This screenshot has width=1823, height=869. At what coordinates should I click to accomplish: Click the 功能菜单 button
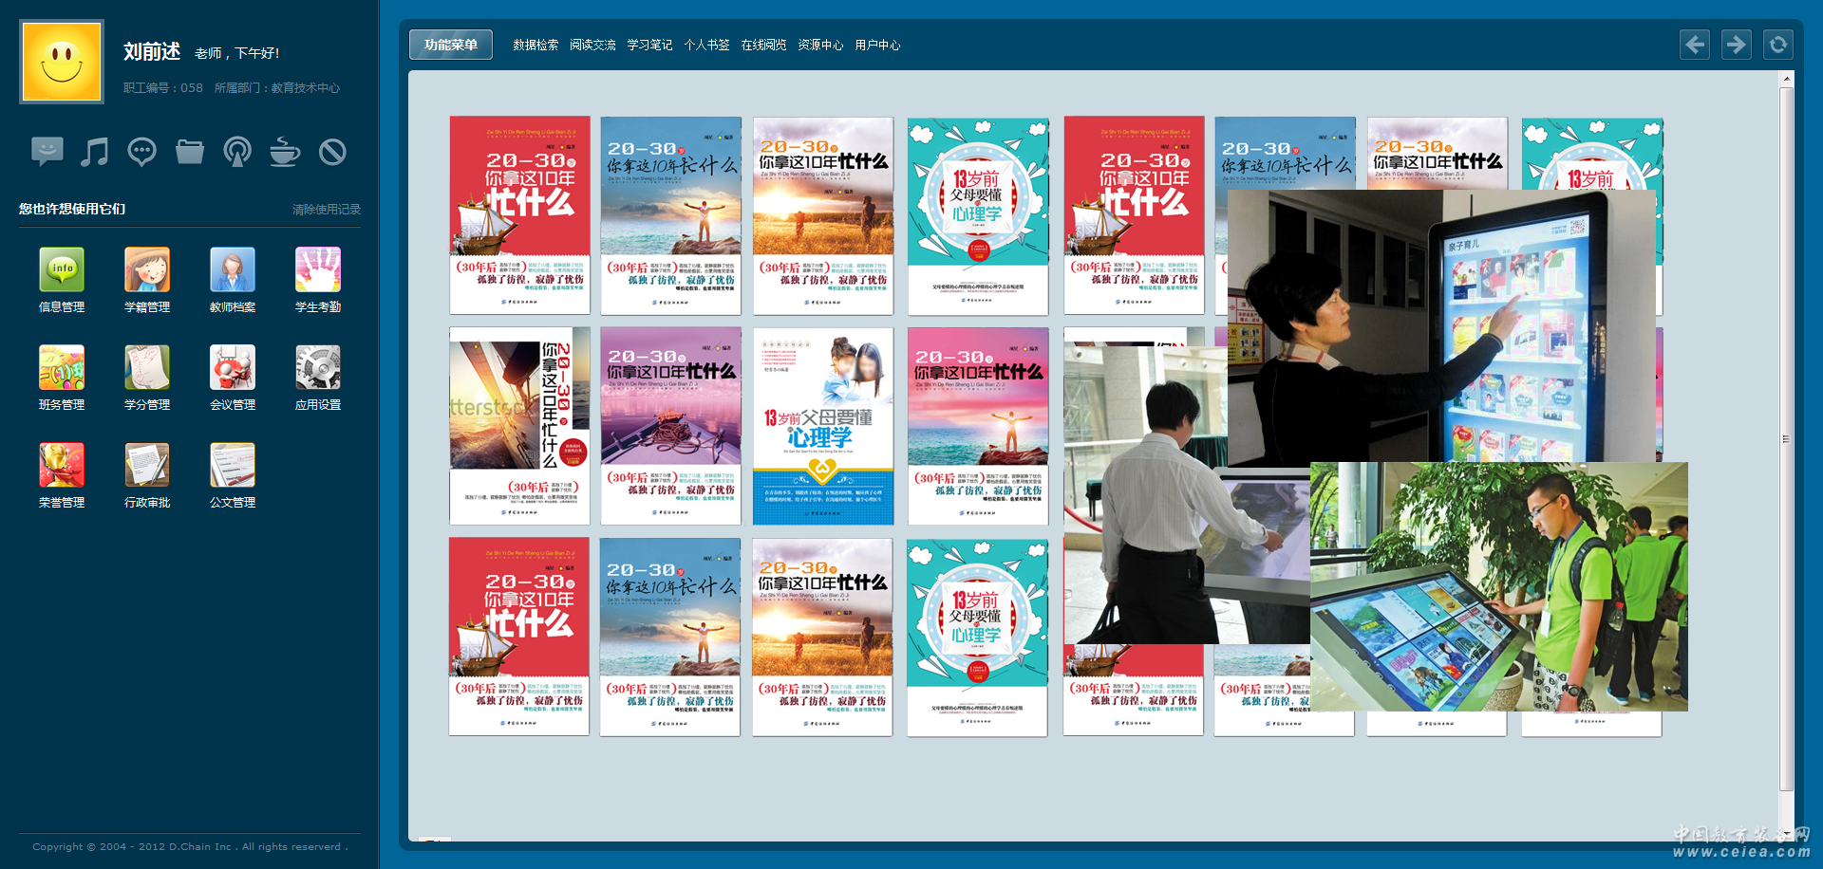451,45
